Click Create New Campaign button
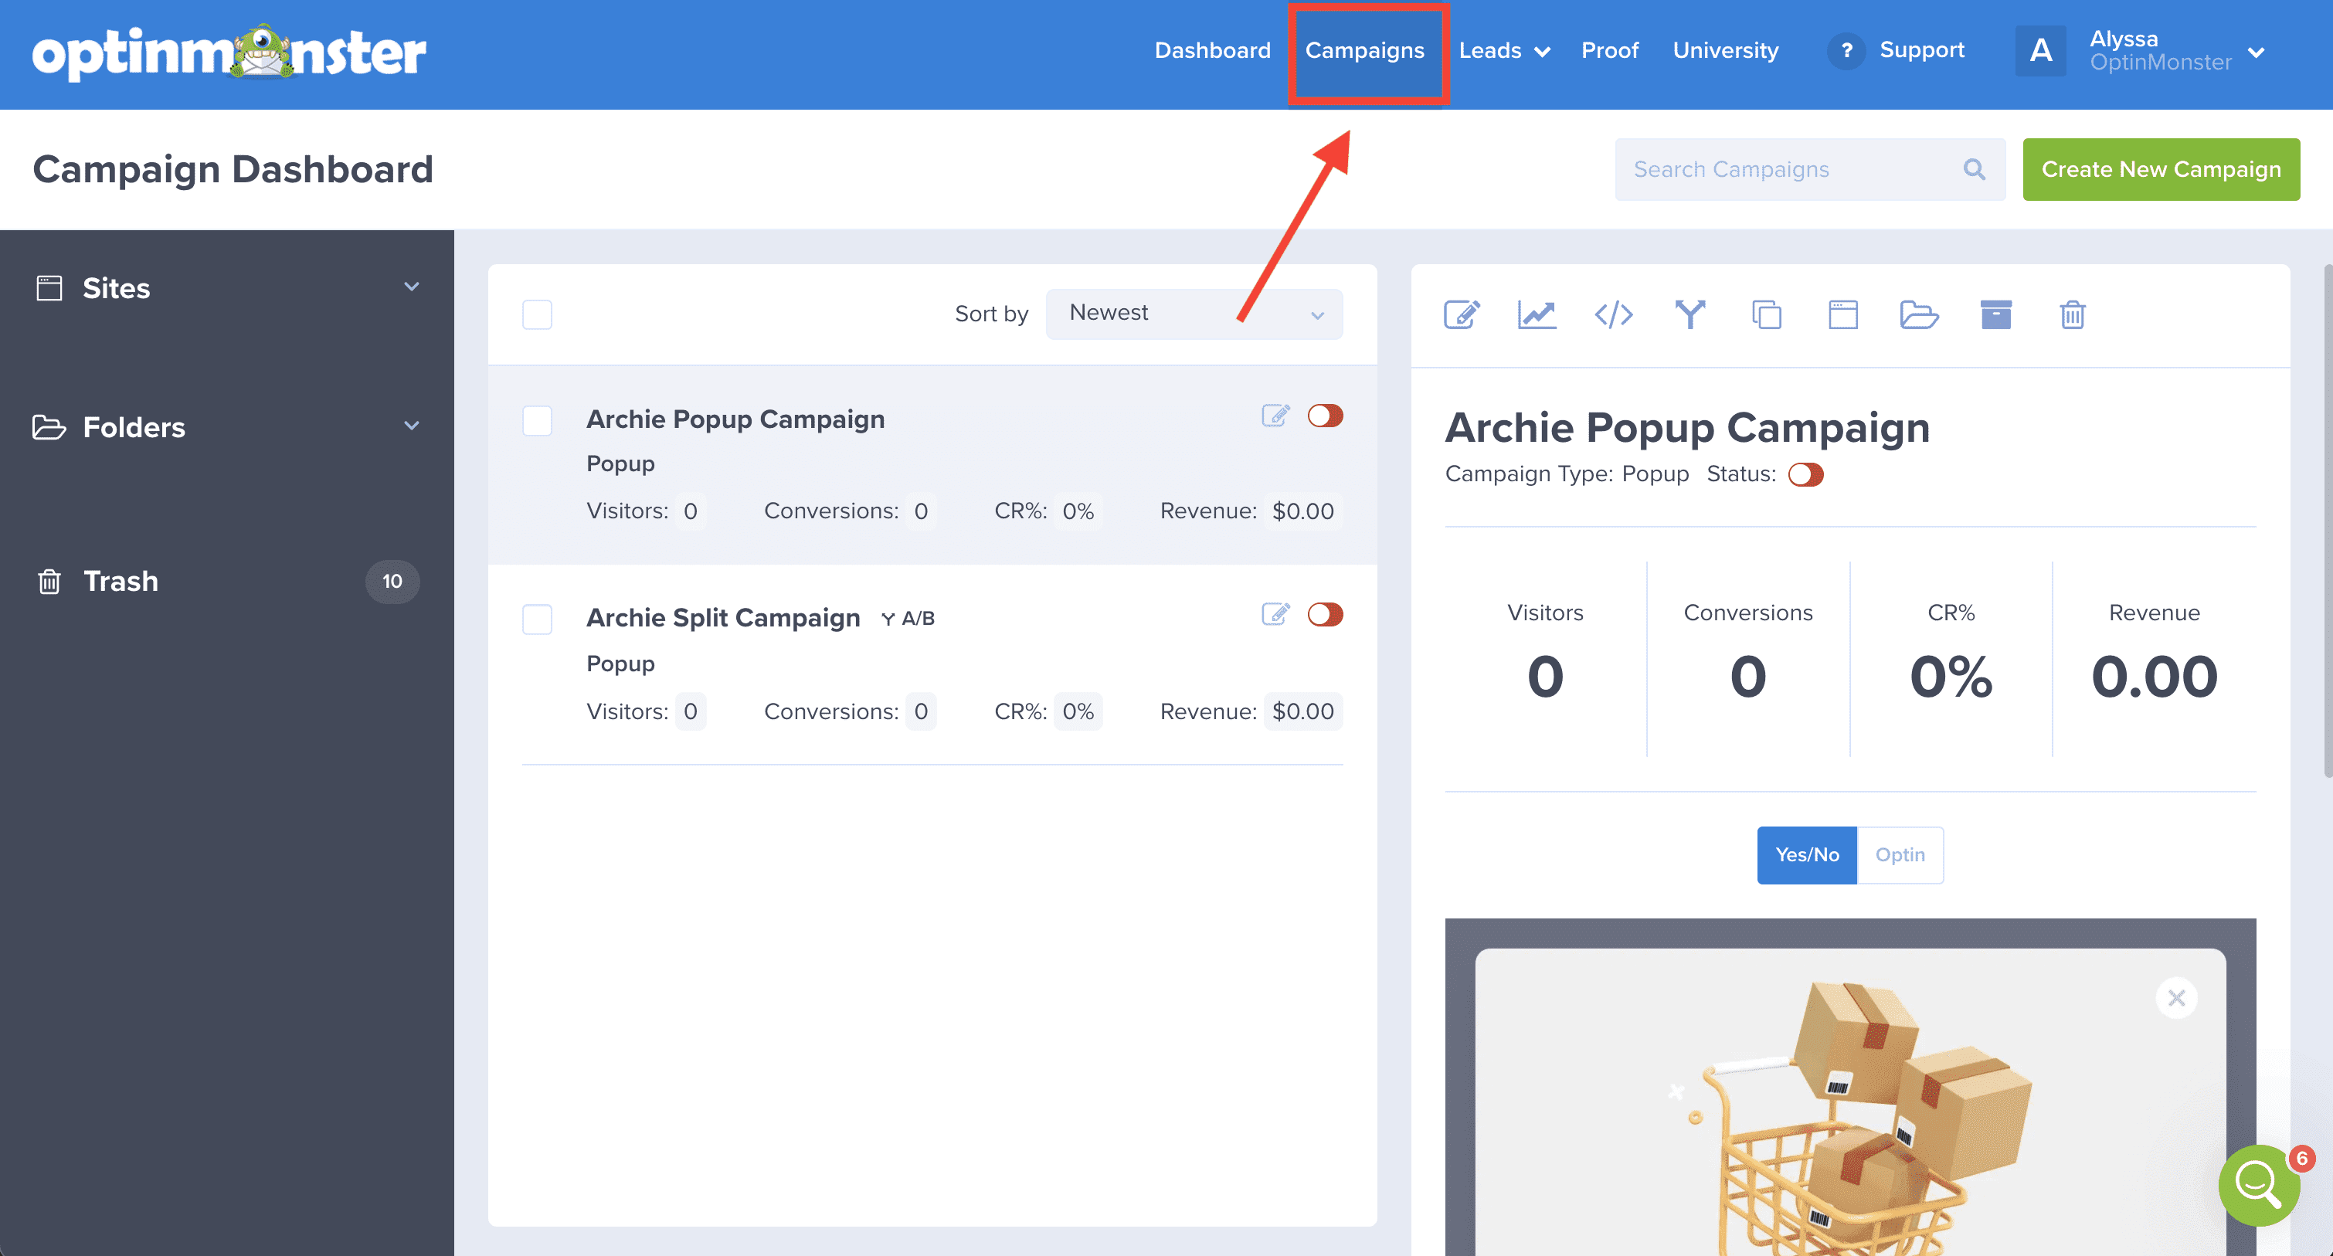 [2160, 169]
